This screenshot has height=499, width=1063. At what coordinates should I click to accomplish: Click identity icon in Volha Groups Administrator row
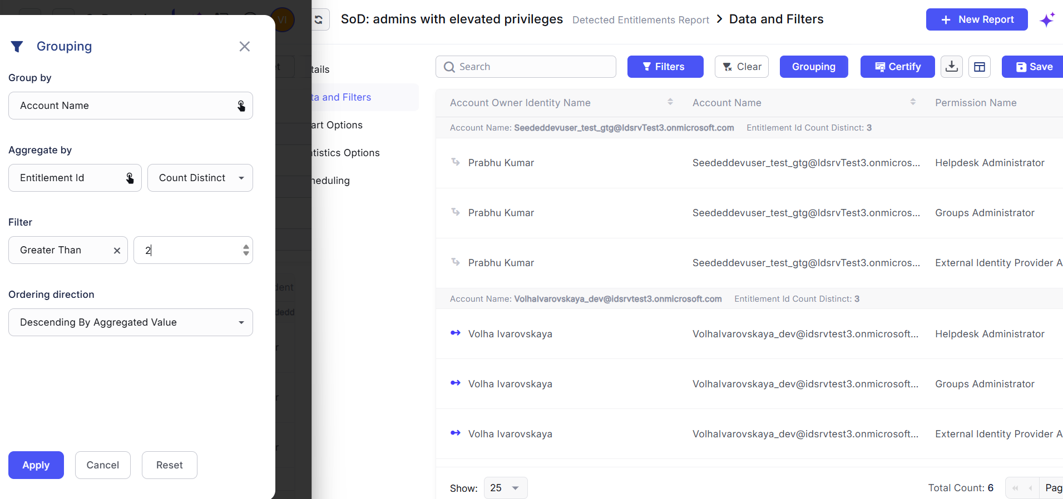456,383
